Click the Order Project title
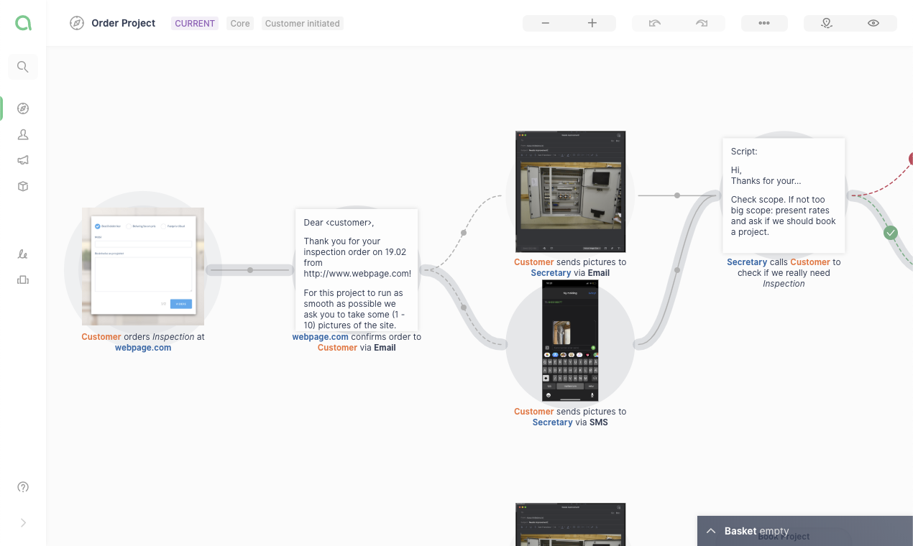Screen dimensions: 913x546 [x=124, y=23]
